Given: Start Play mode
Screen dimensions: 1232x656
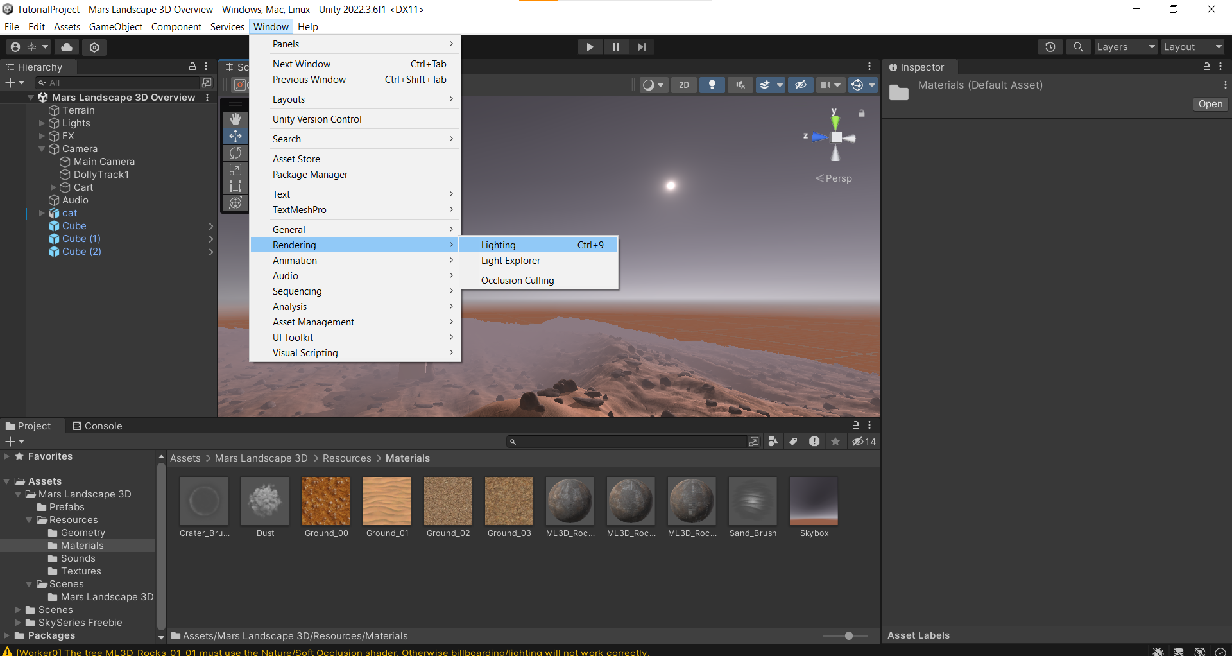Looking at the screenshot, I should coord(590,47).
